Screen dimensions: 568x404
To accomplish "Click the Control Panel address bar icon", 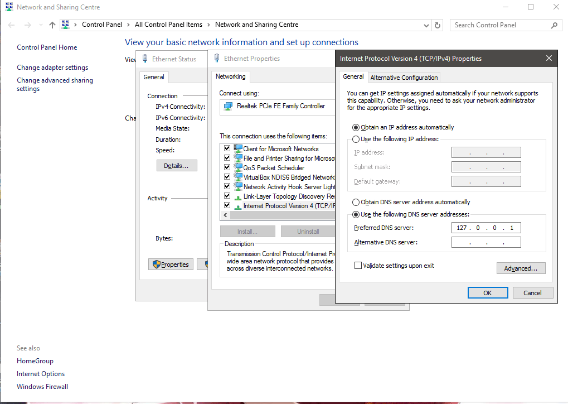I will [x=66, y=25].
